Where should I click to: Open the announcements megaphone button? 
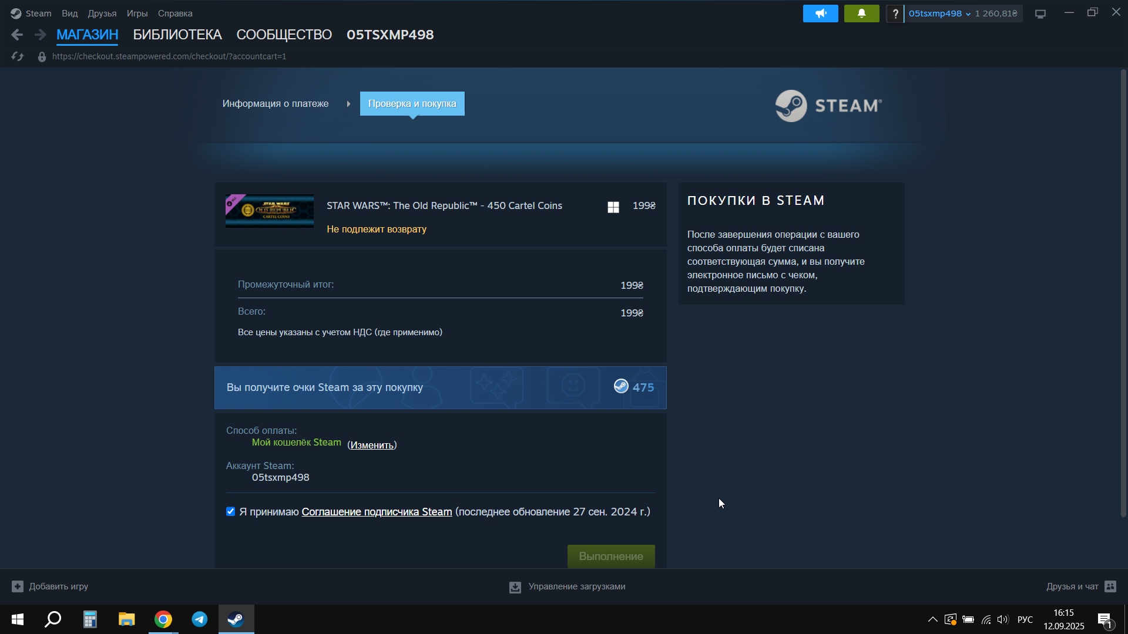(x=820, y=14)
